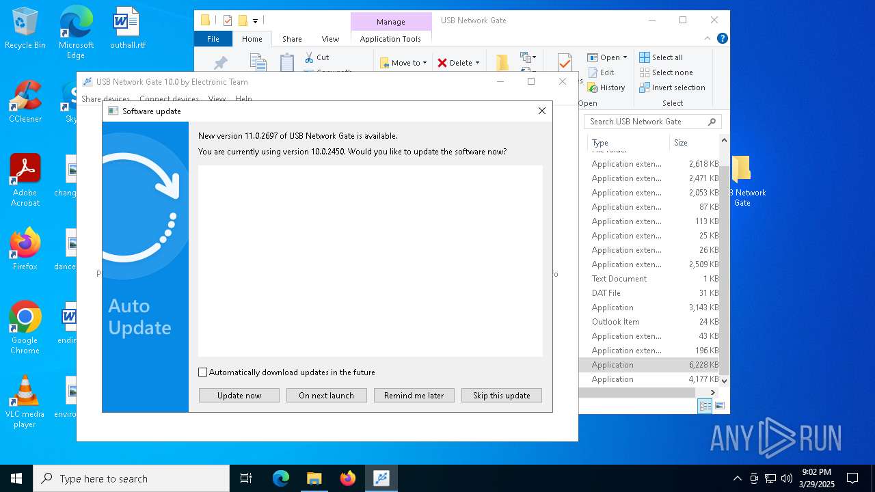Open the Help menu in USB Network Gate
This screenshot has width=875, height=492.
click(243, 99)
